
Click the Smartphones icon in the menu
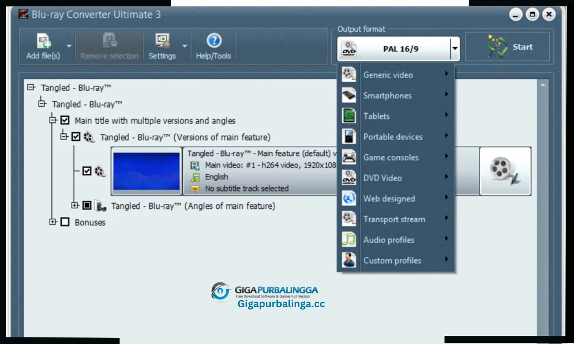(x=349, y=95)
